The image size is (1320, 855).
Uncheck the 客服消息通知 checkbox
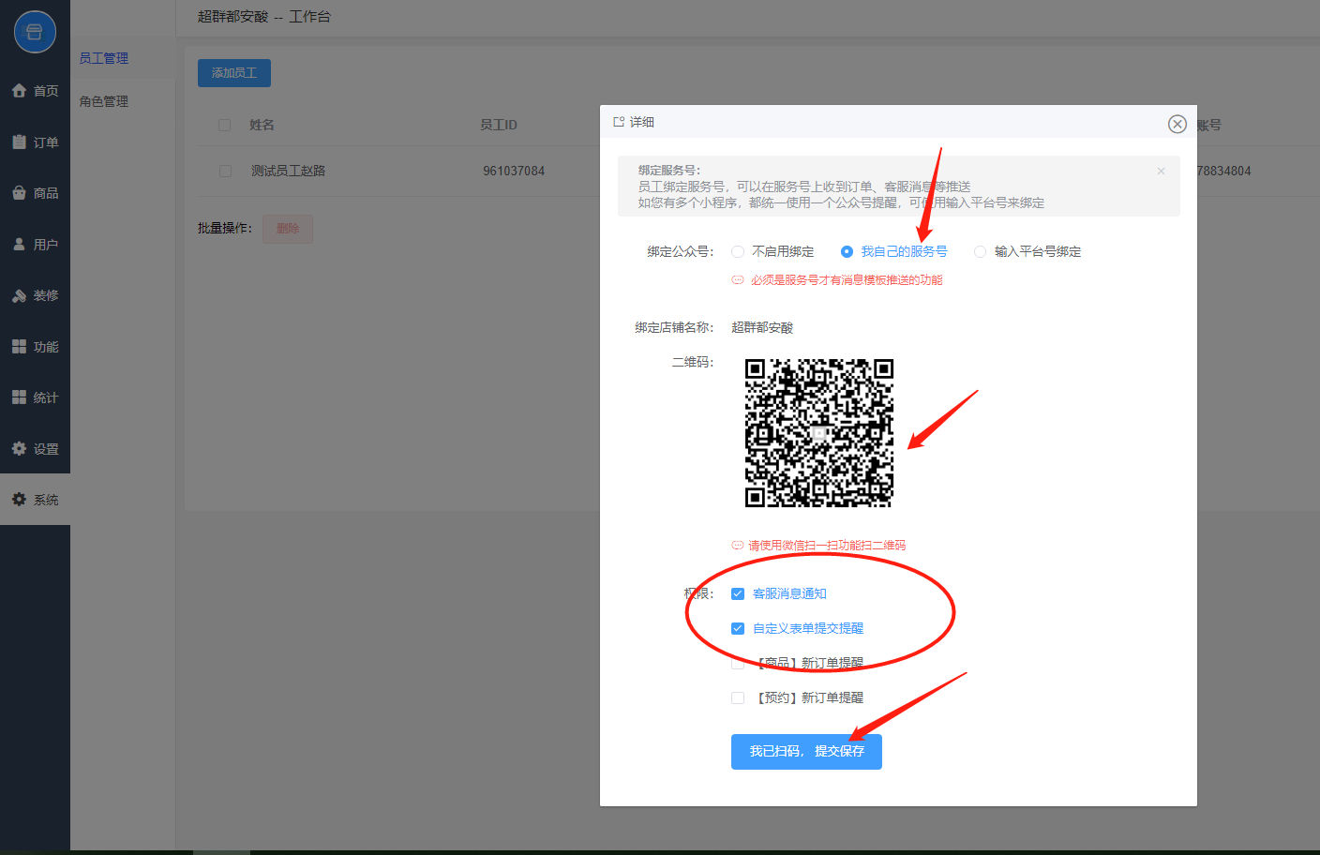click(738, 593)
